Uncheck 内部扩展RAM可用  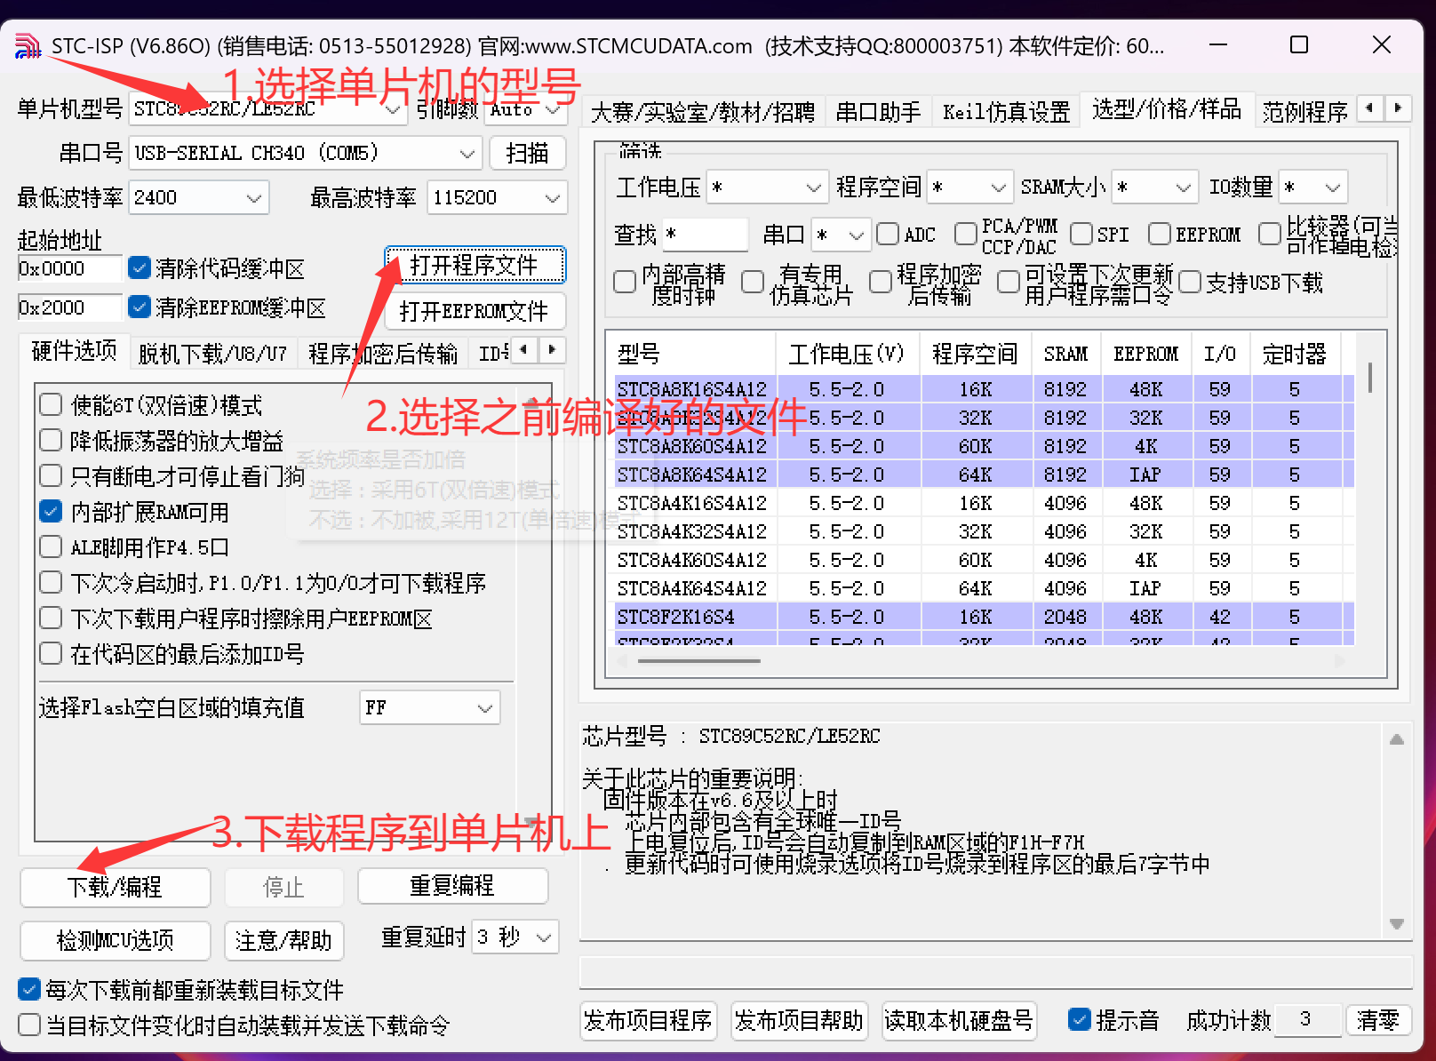[51, 511]
